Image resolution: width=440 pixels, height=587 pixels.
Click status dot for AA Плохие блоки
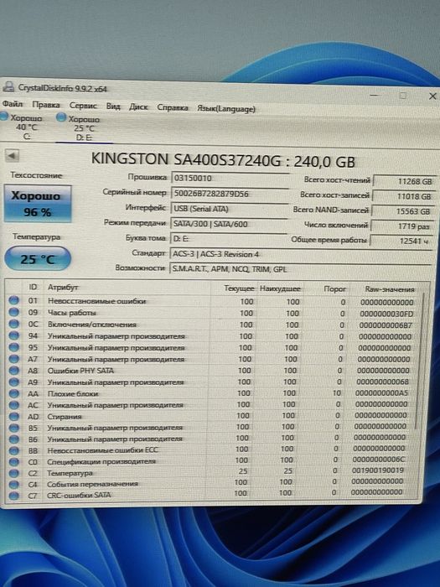(13, 393)
